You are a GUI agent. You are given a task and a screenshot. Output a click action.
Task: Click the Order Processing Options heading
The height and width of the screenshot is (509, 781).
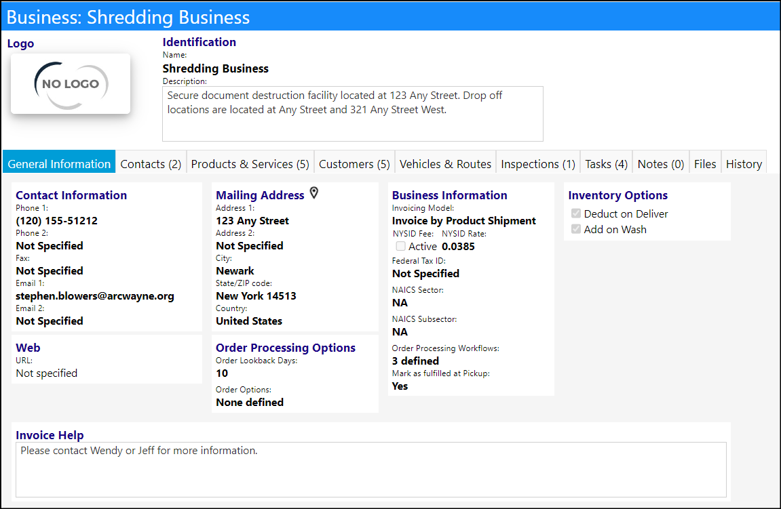coord(286,348)
